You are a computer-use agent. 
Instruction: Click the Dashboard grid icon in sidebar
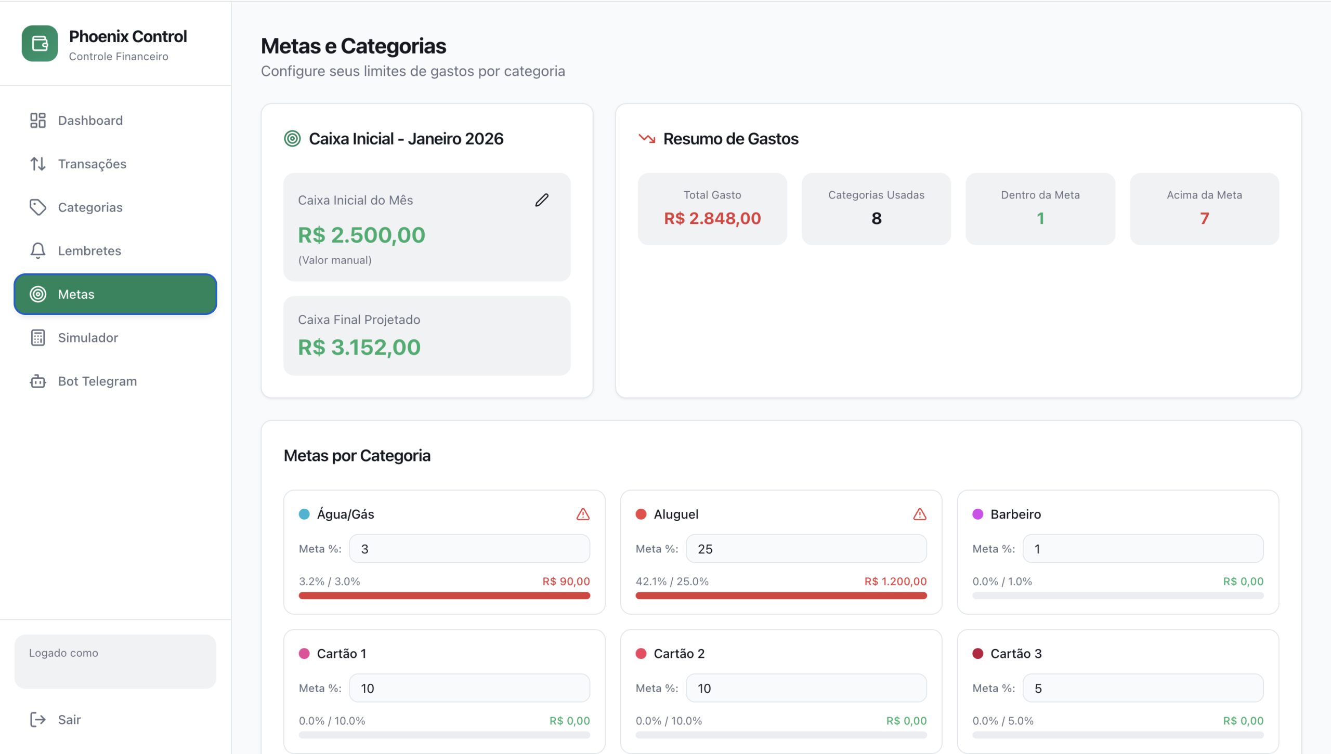(38, 121)
